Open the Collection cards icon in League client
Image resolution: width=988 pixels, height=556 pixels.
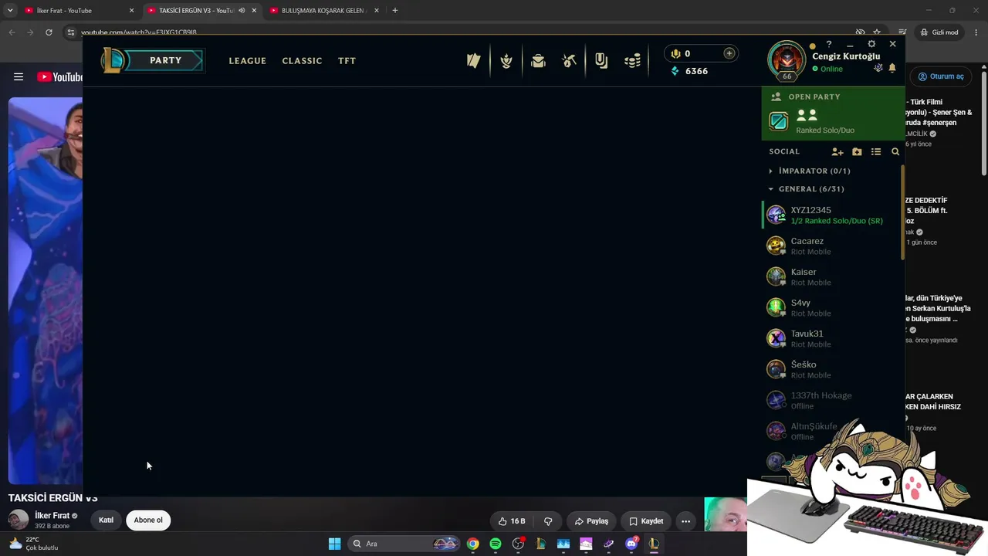click(474, 60)
